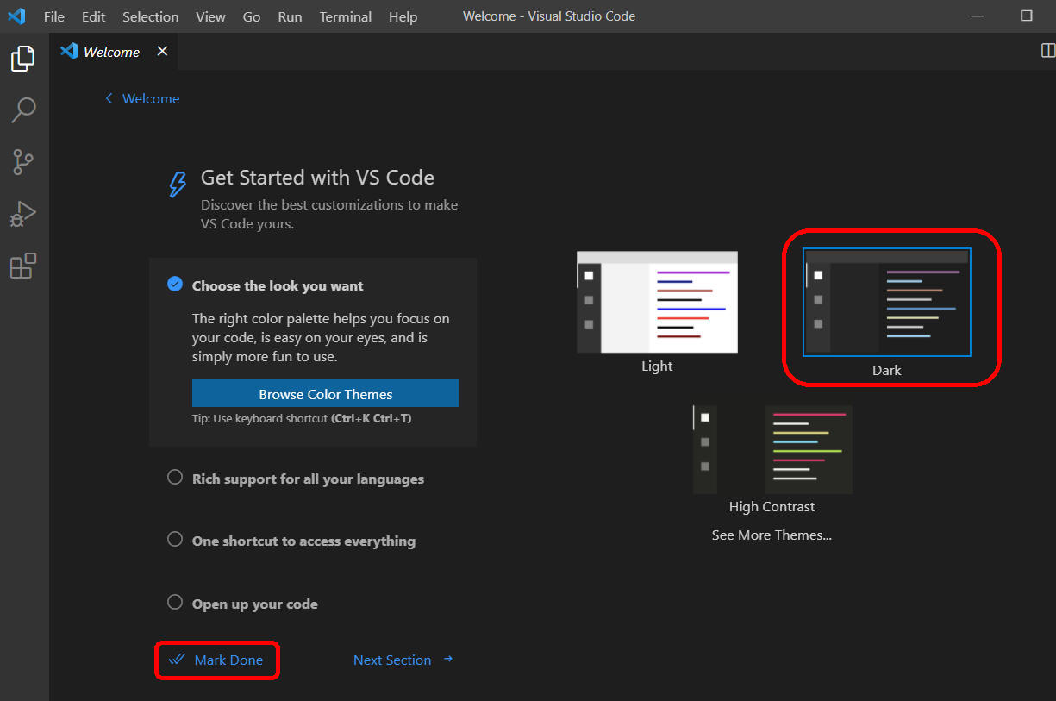Click the back chevron beside Welcome link
The height and width of the screenshot is (701, 1056).
click(x=109, y=98)
